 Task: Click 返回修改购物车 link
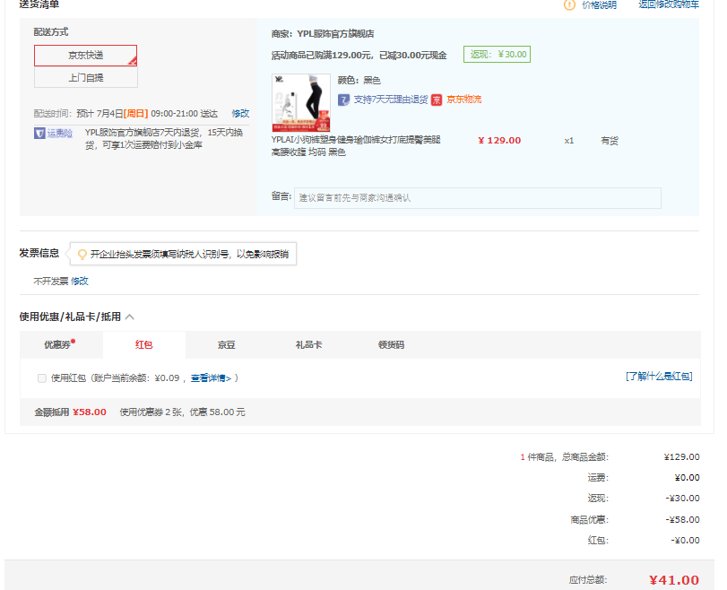coord(668,4)
